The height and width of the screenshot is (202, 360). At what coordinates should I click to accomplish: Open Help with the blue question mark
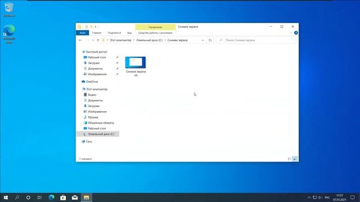296,33
